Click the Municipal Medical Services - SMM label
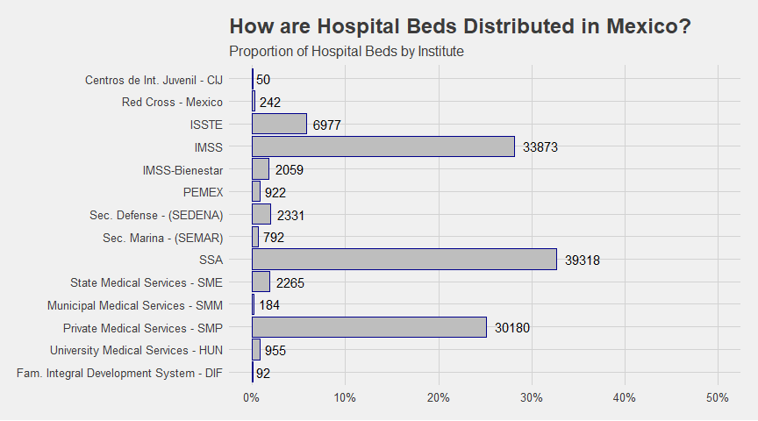Screen dimensions: 758x421 [135, 305]
